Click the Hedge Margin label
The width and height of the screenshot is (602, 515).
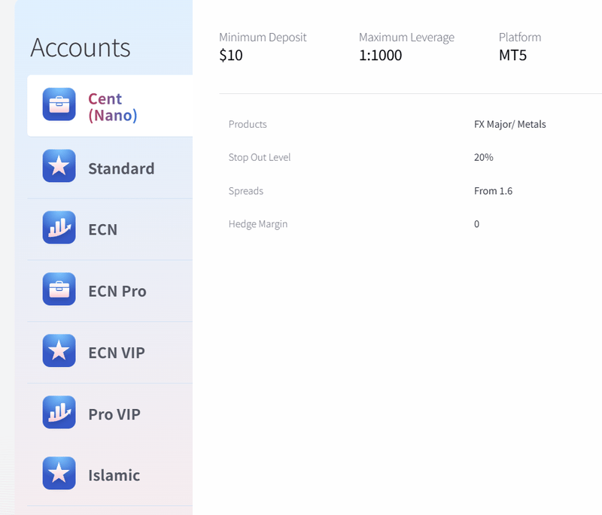[x=258, y=224]
